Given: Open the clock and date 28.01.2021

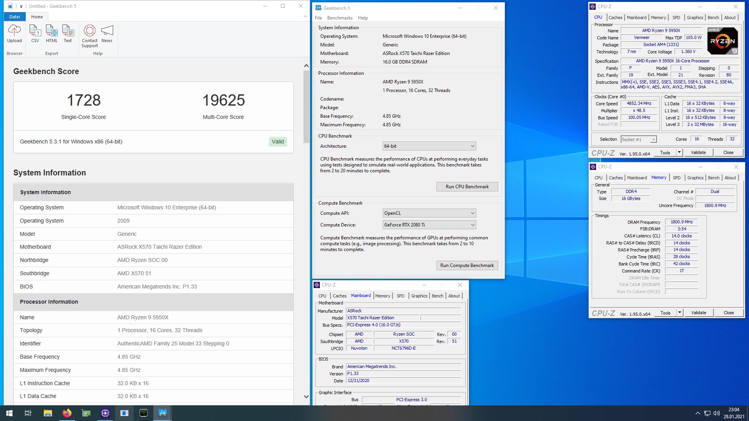Looking at the screenshot, I should tap(733, 413).
